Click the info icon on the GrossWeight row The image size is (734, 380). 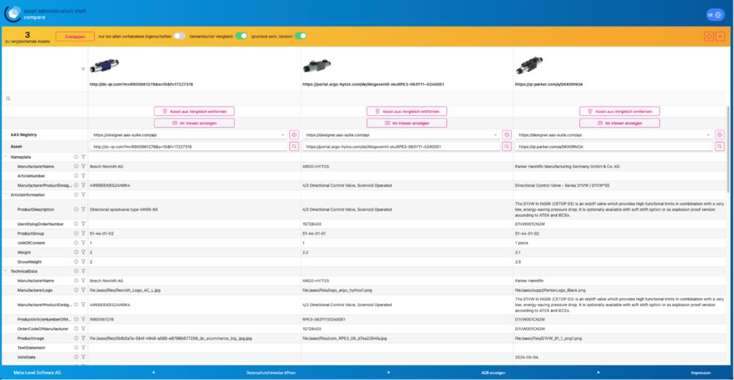(76, 262)
